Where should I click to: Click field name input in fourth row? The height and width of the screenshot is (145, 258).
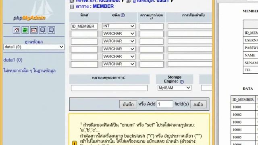click(x=84, y=49)
